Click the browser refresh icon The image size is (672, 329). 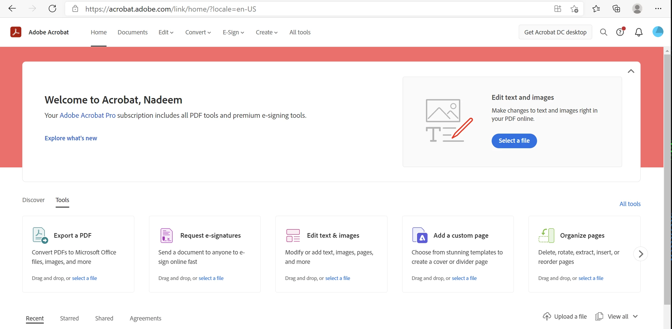(52, 9)
